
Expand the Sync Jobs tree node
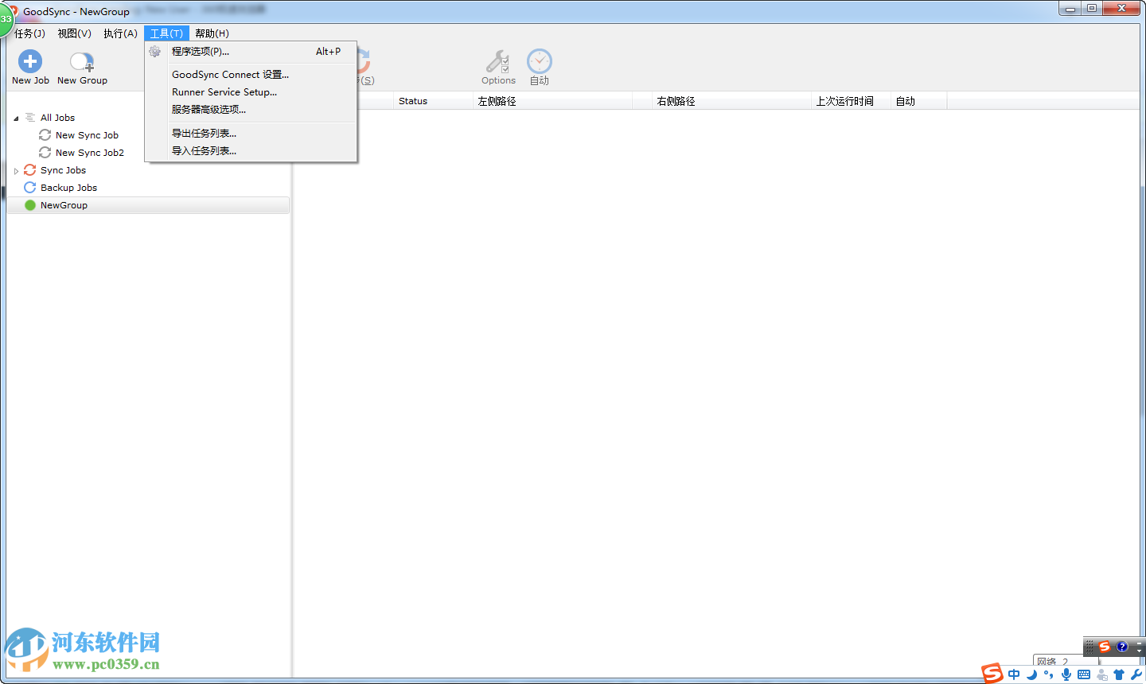(16, 171)
